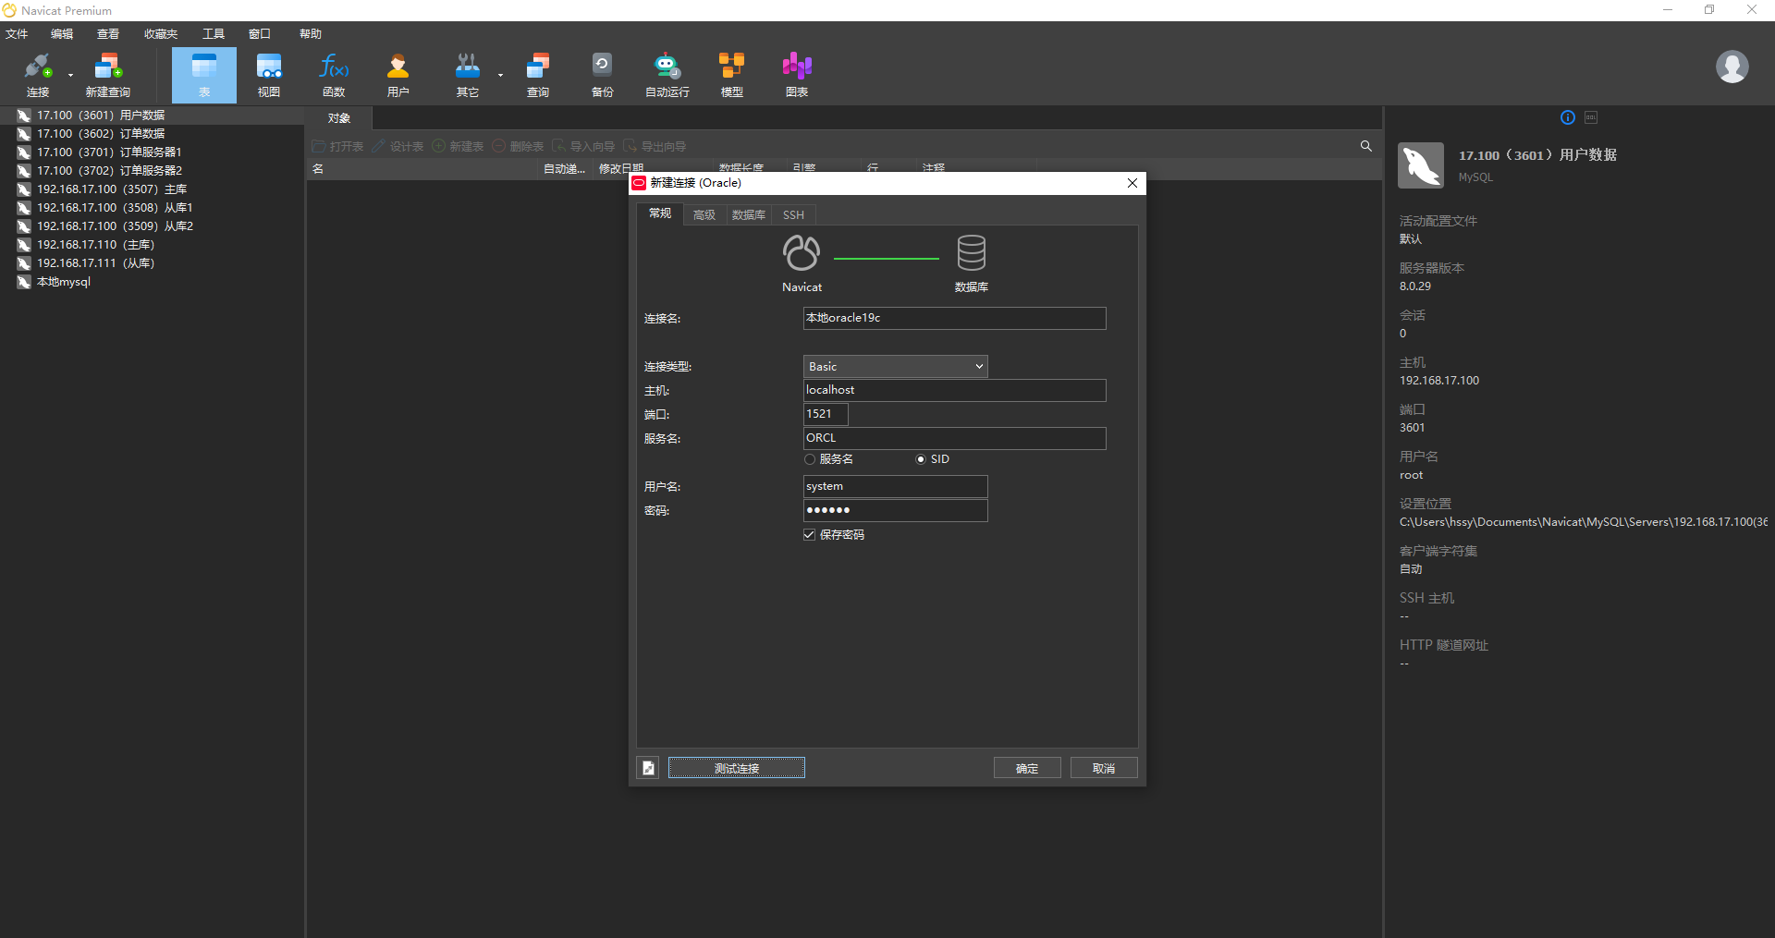Open the 文件 menu
1775x938 pixels.
17,34
